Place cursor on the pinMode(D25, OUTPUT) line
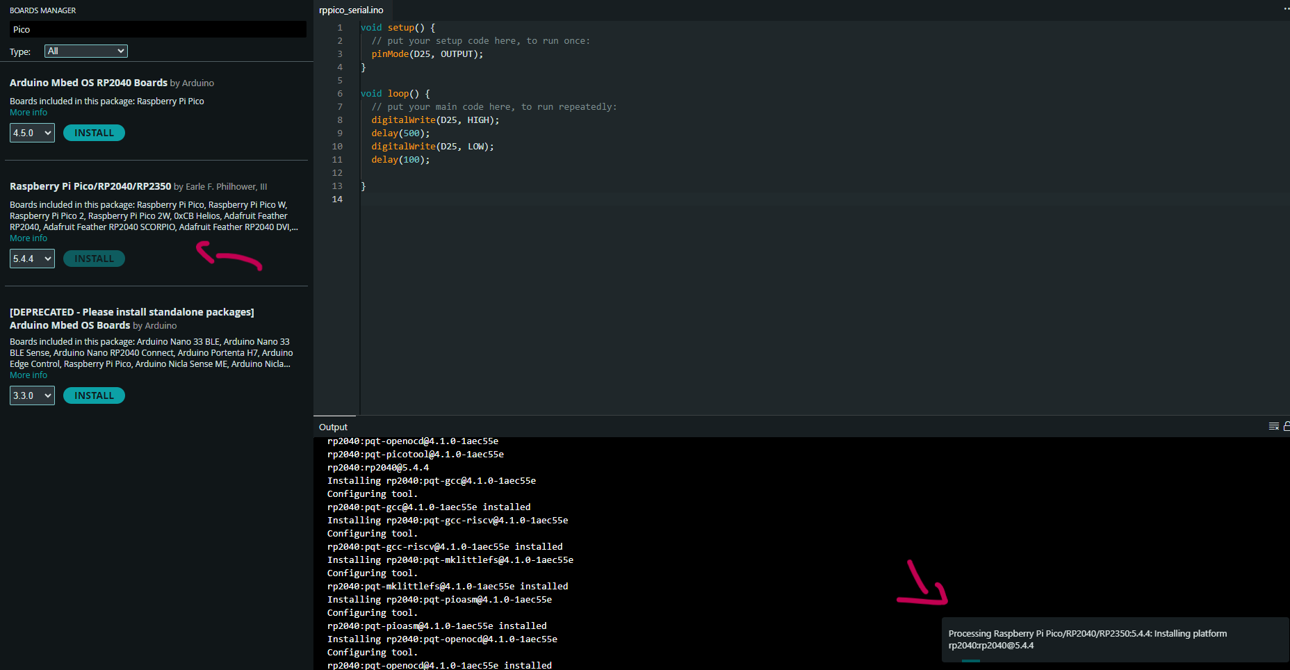The image size is (1290, 670). click(x=427, y=54)
